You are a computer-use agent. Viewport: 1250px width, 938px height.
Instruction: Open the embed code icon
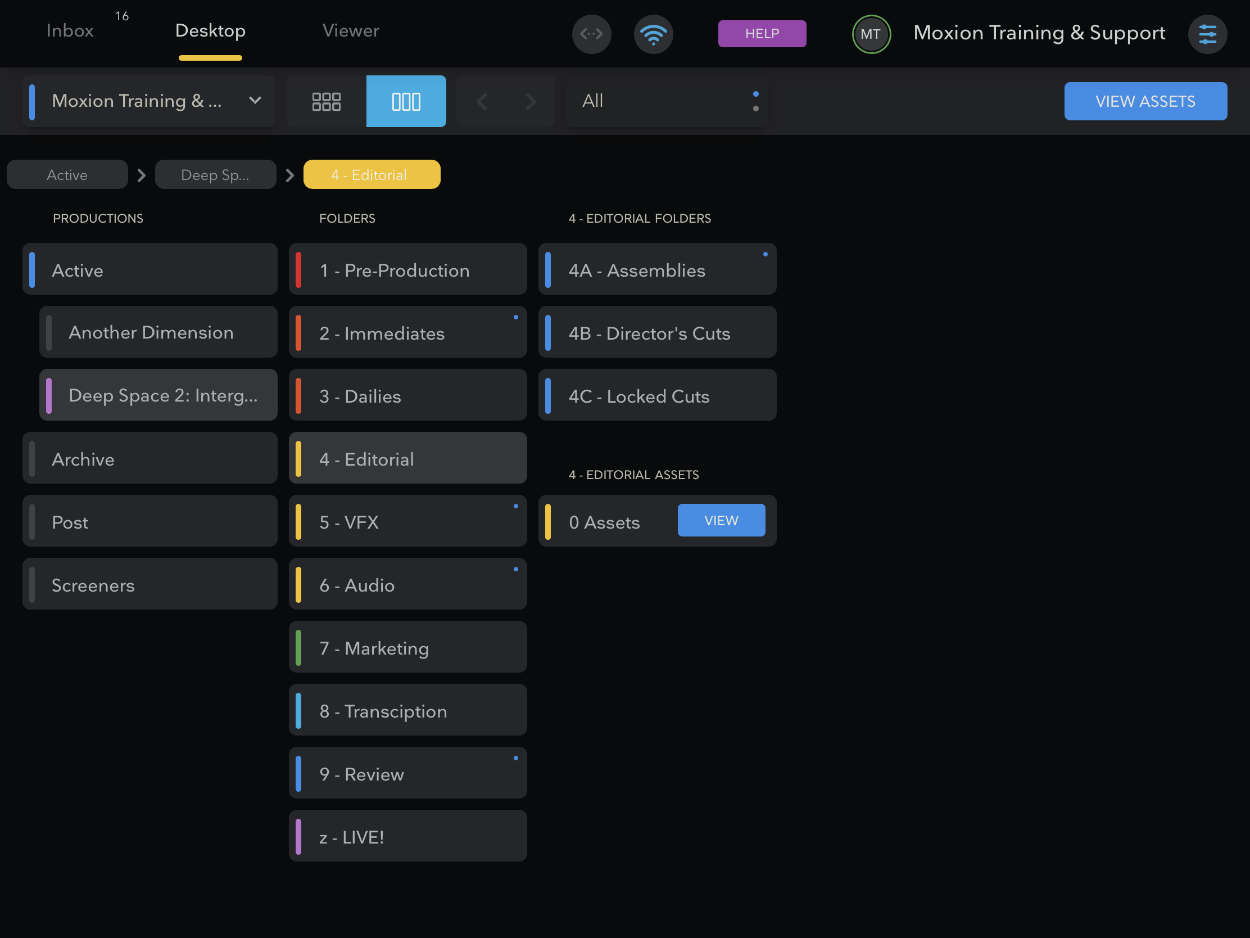click(591, 34)
